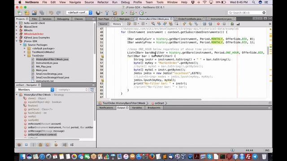Click the Previous Bookmark editor icon
The image size is (287, 161).
click(x=184, y=24)
